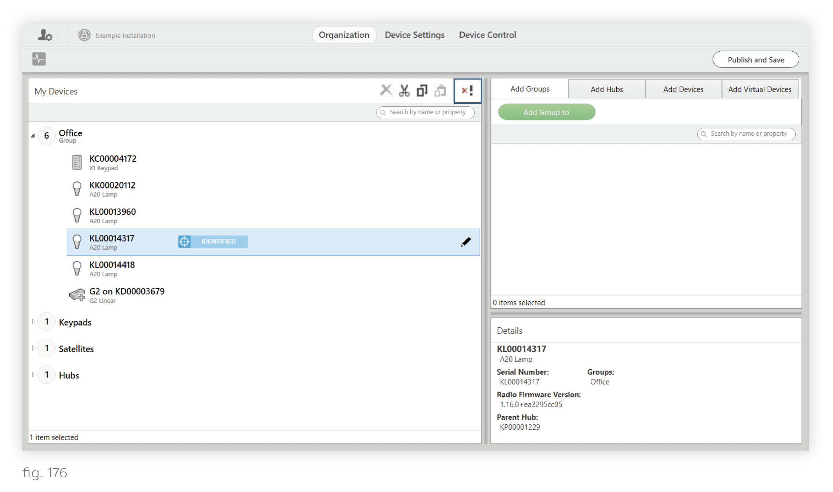Select the Satellites group row
The height and width of the screenshot is (492, 833).
click(255, 348)
